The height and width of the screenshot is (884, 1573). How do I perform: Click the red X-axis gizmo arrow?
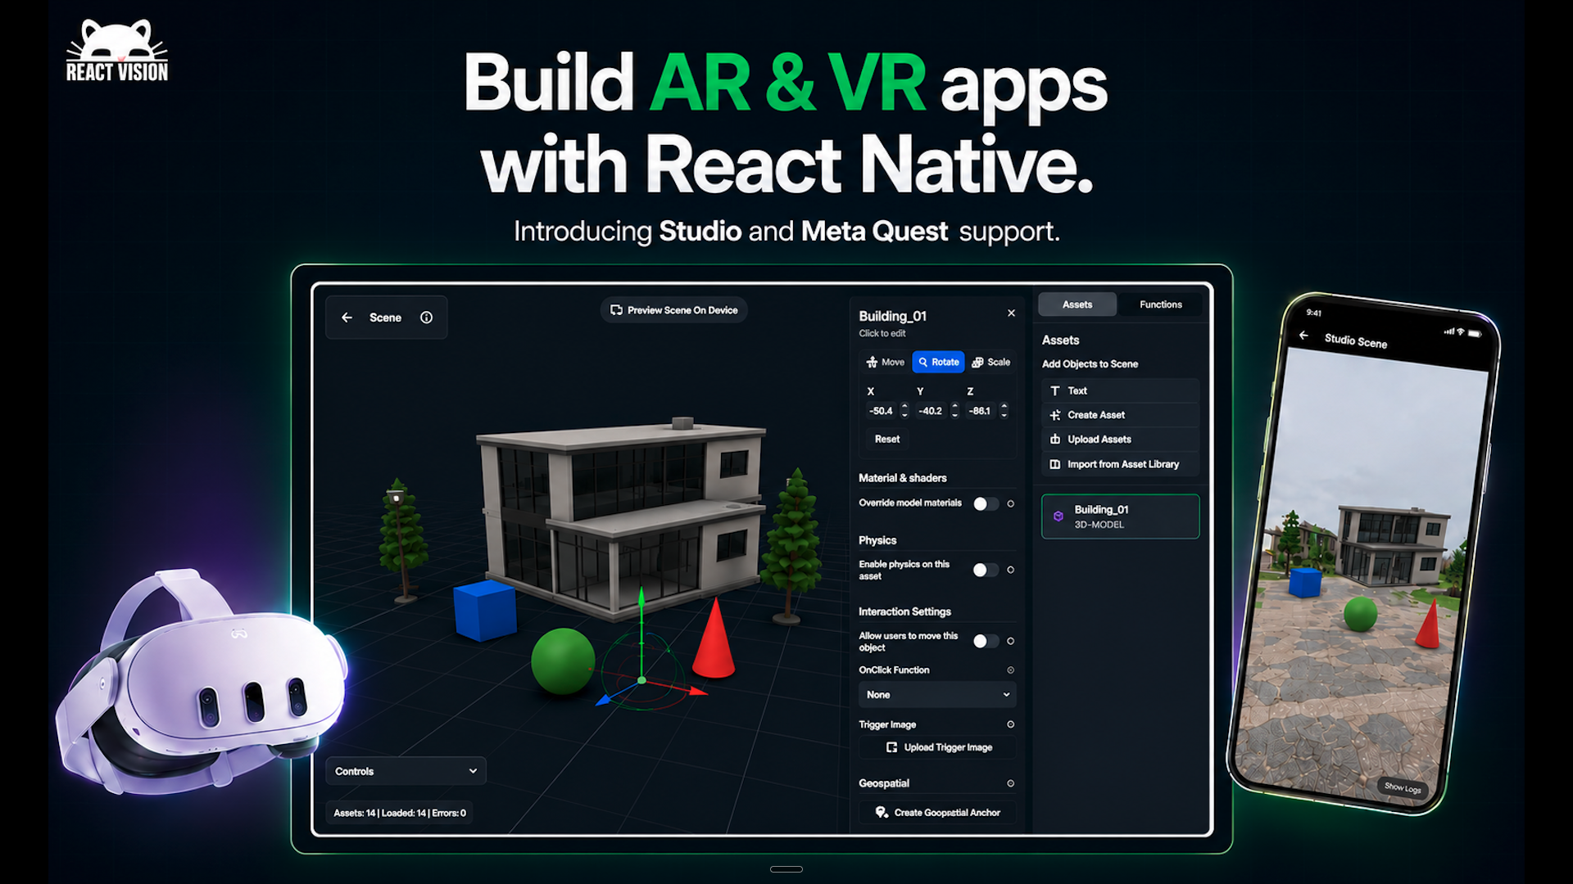tap(698, 692)
